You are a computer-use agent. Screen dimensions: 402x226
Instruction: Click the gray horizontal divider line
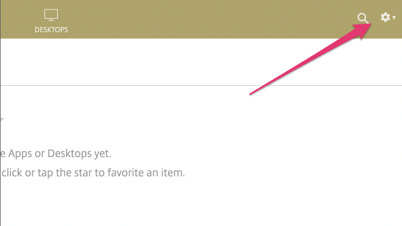201,86
